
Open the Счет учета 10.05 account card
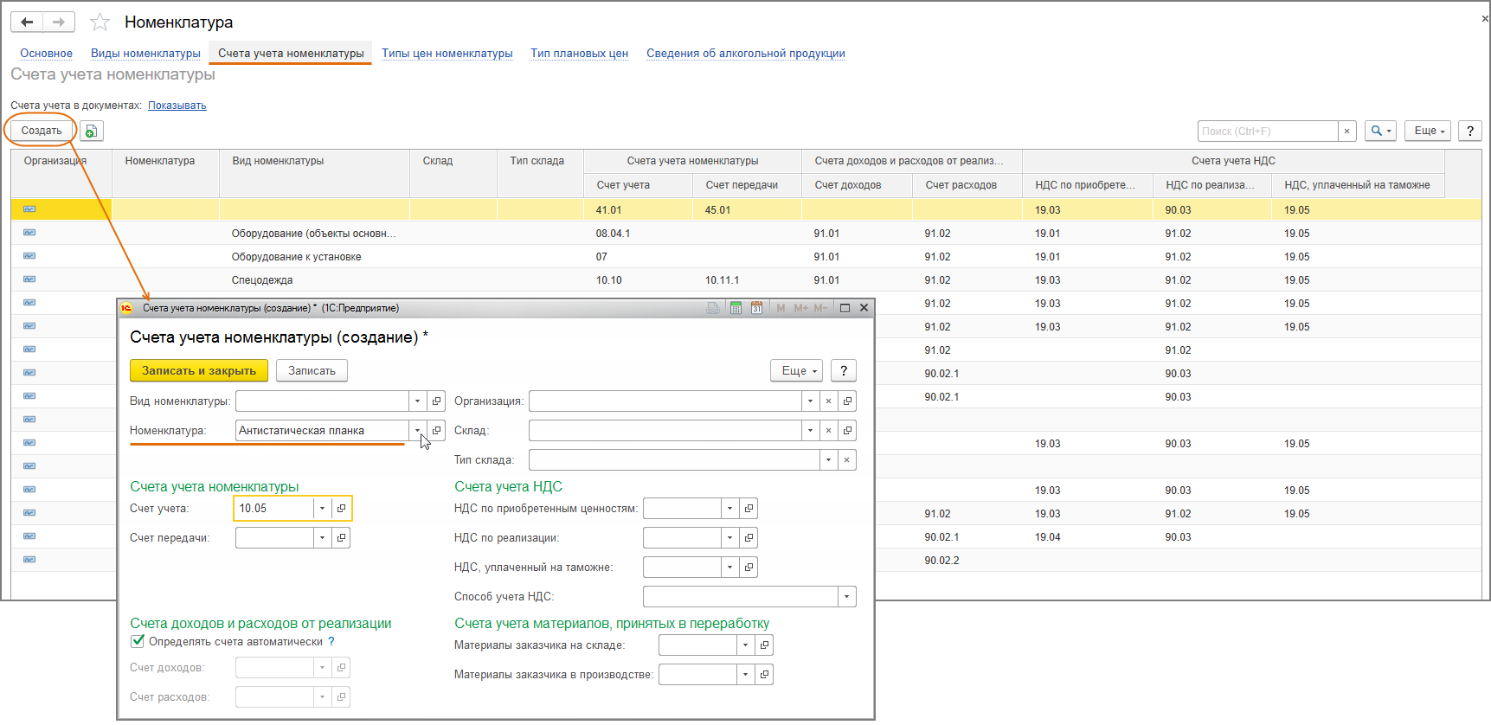(x=341, y=509)
